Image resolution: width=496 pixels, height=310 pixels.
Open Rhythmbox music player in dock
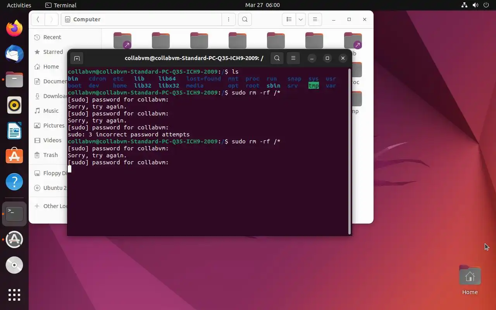tap(14, 105)
